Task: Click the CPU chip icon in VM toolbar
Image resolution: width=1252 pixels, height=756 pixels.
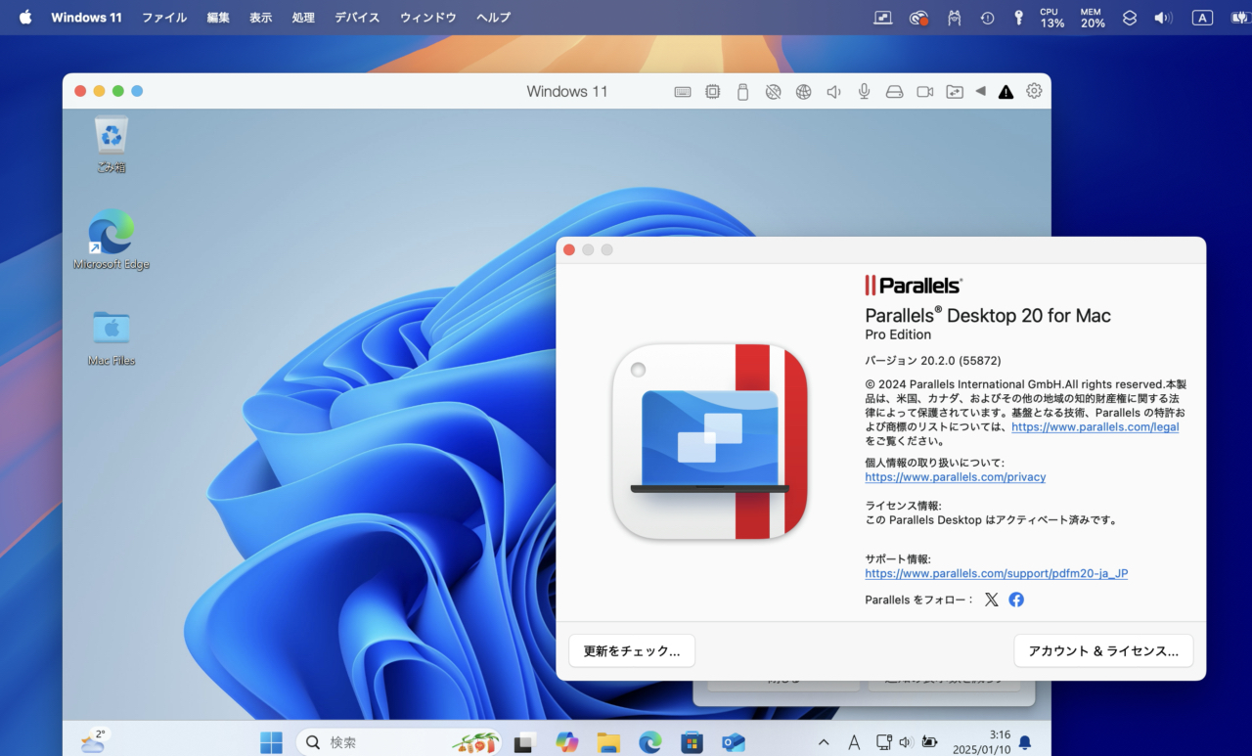Action: point(713,92)
